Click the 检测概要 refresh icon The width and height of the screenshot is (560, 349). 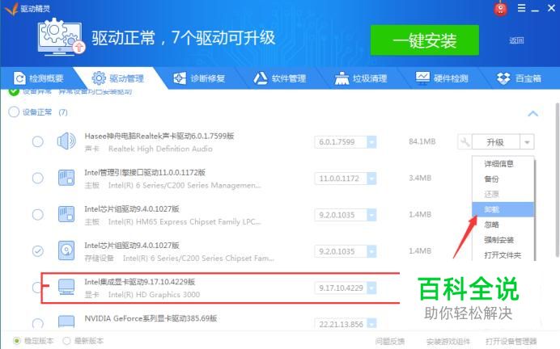pos(19,78)
